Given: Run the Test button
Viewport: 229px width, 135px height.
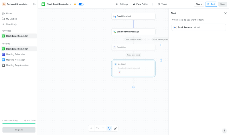Looking at the screenshot, I should (211, 4).
